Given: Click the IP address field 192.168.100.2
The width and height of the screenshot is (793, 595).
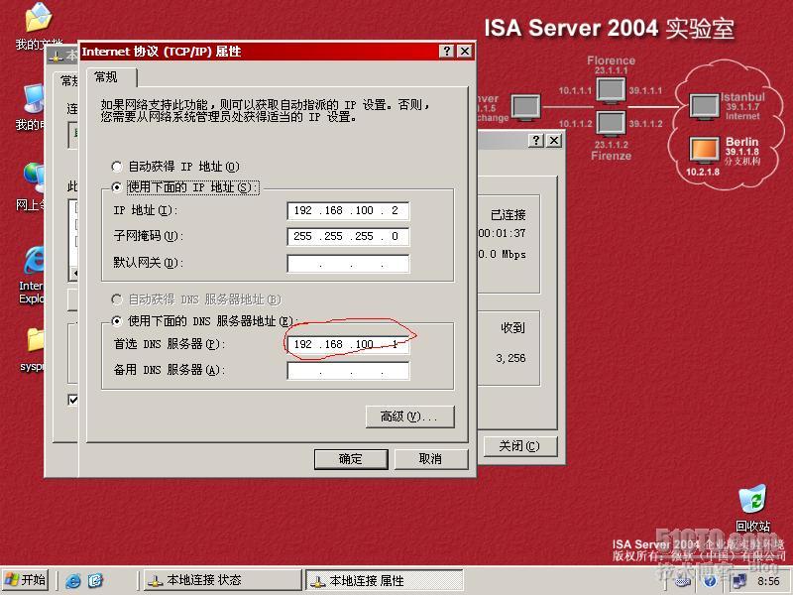Looking at the screenshot, I should [348, 210].
